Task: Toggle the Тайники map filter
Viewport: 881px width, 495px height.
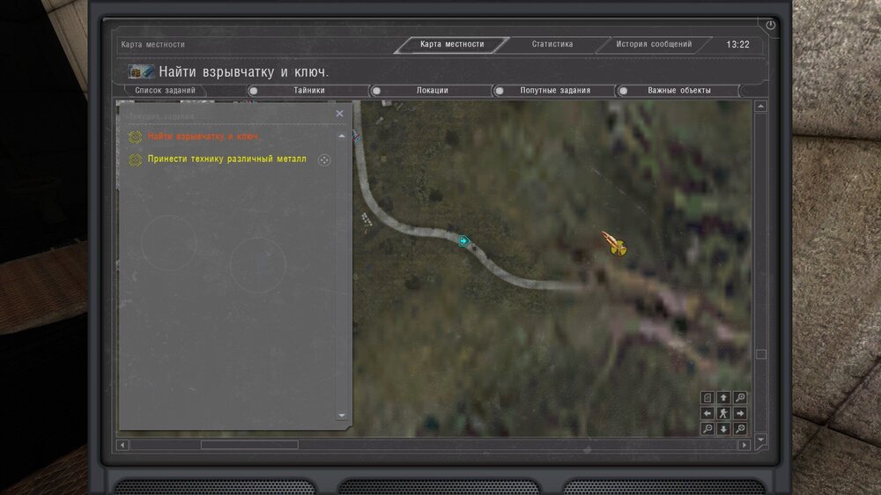Action: pos(309,91)
